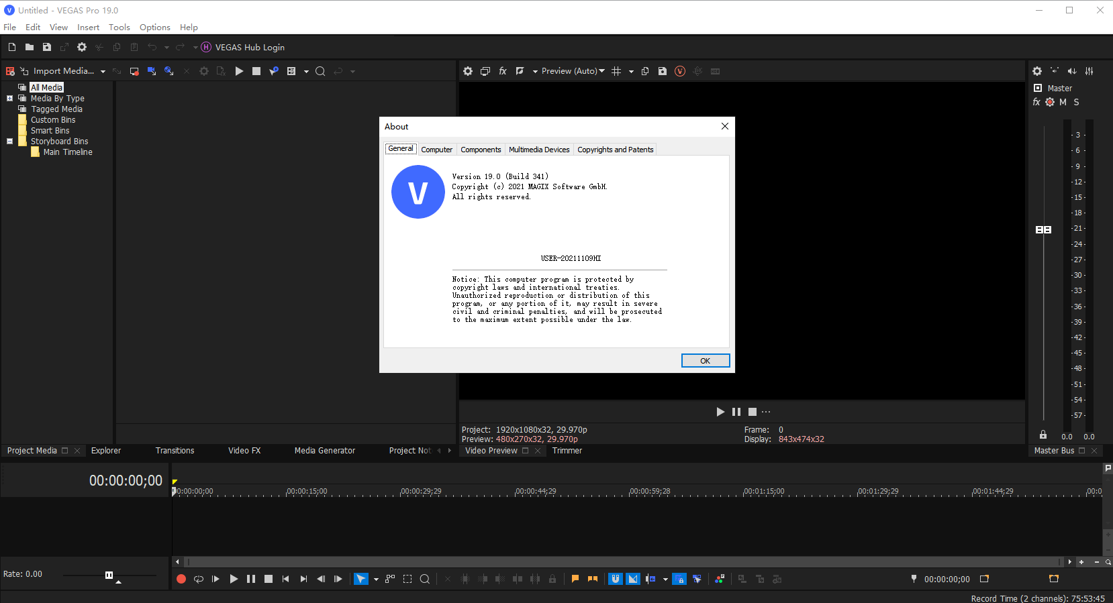Select the Normal Edit arrow tool
The width and height of the screenshot is (1113, 603).
(x=361, y=579)
